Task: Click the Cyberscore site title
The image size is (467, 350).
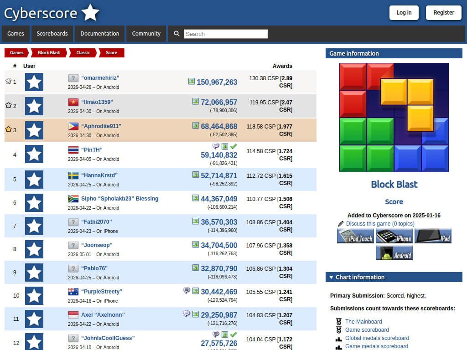Action: coord(41,13)
